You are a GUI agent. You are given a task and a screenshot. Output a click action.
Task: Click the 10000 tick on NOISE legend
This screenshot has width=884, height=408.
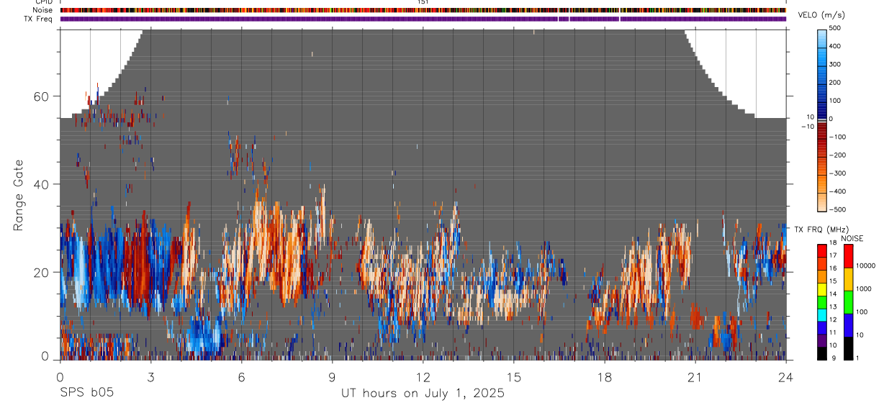click(x=865, y=266)
